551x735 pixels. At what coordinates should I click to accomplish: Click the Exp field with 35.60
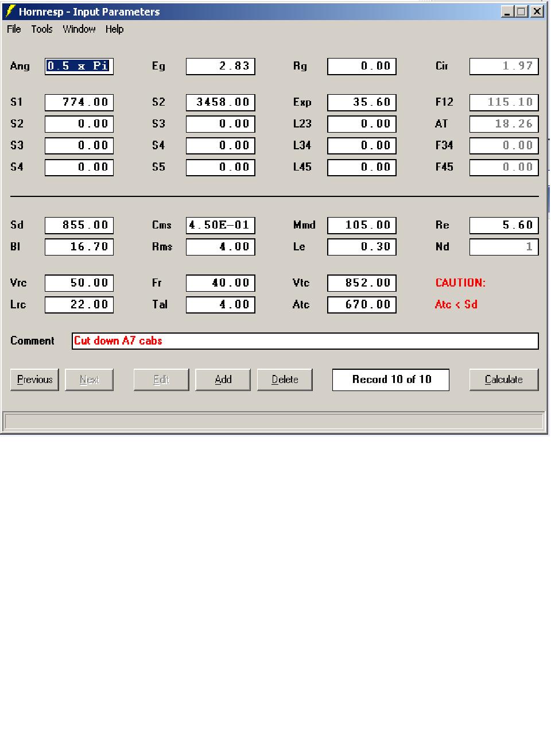tap(362, 102)
